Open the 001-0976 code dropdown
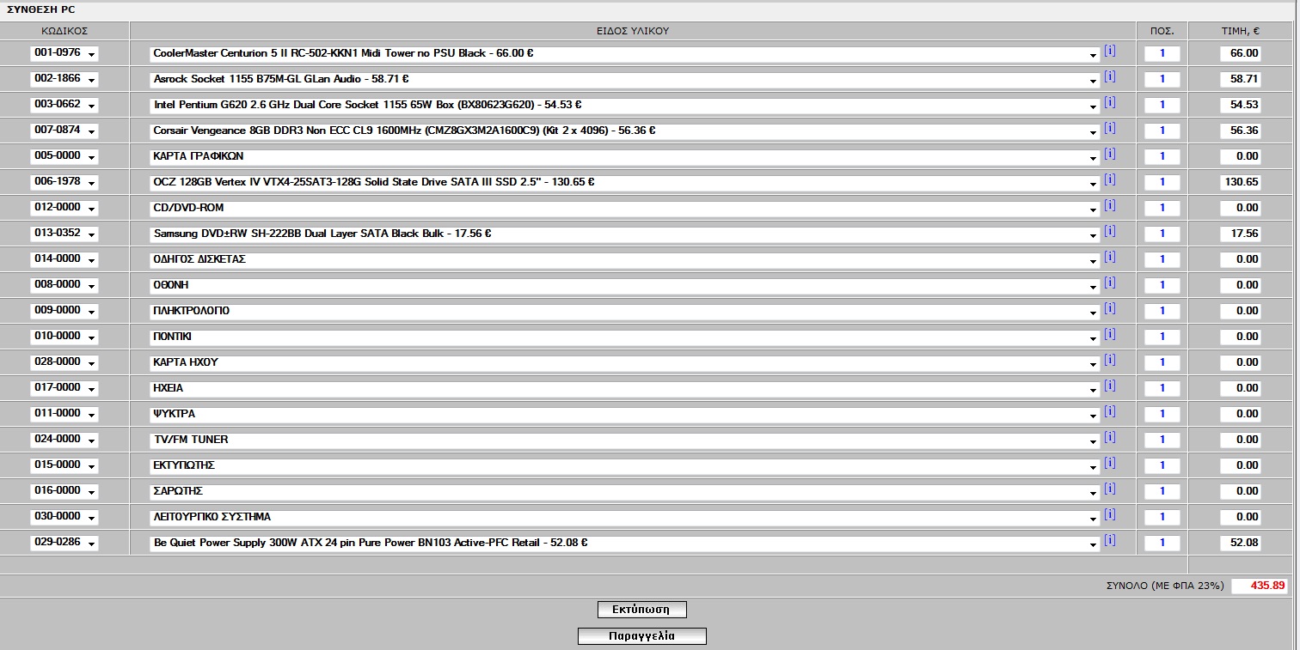The image size is (1300, 650). click(x=64, y=53)
